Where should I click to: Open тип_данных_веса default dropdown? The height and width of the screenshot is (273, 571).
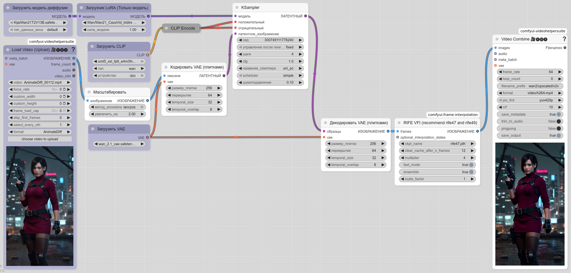[x=38, y=30]
